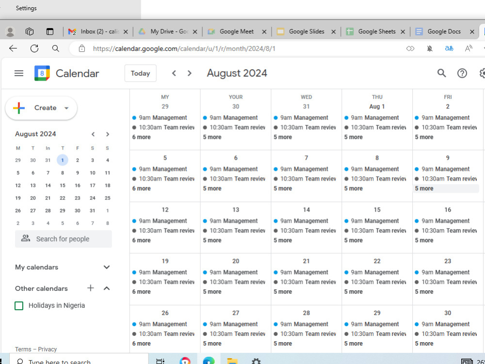Viewport: 485px width, 364px height.
Task: Open 10:30am Team review on August 6
Action: point(234,179)
